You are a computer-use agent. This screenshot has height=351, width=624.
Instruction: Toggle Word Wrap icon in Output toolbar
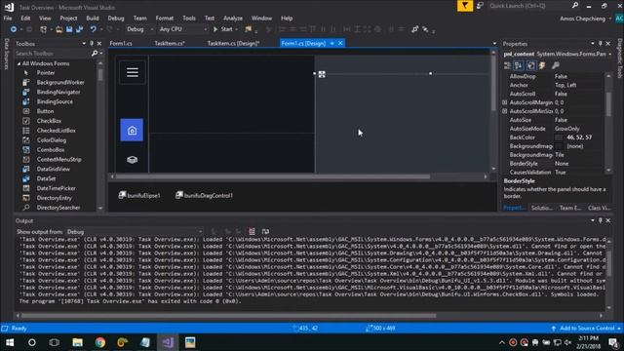click(x=265, y=232)
